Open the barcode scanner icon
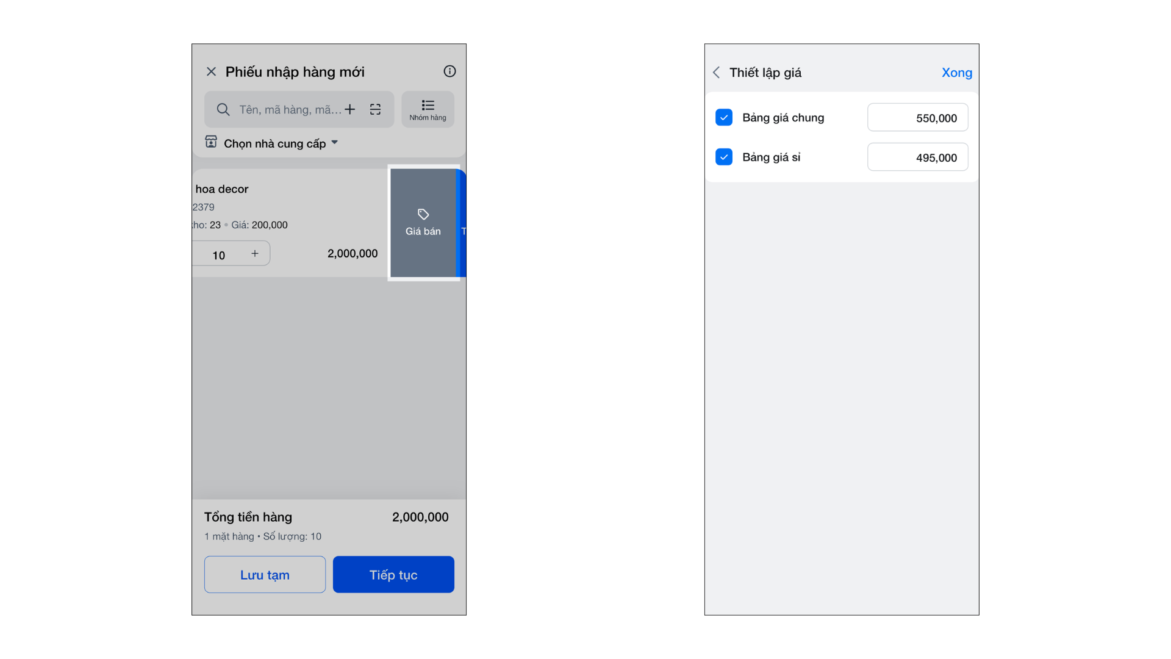Image resolution: width=1171 pixels, height=659 pixels. tap(375, 110)
